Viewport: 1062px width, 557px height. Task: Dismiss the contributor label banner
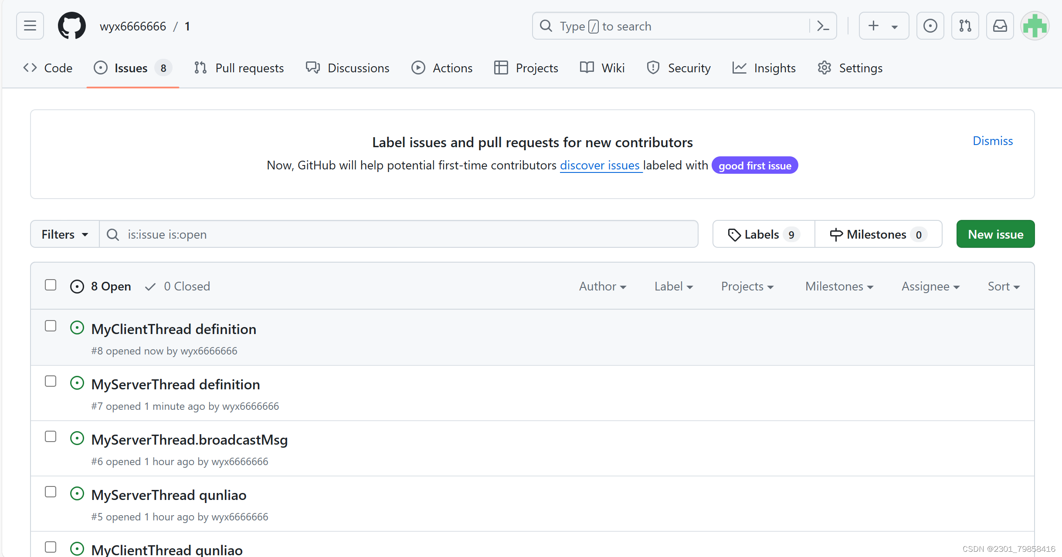click(x=992, y=141)
